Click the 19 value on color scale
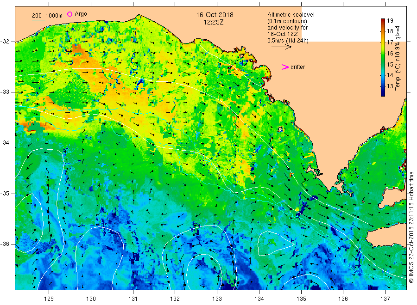This screenshot has width=417, height=305. (x=390, y=21)
